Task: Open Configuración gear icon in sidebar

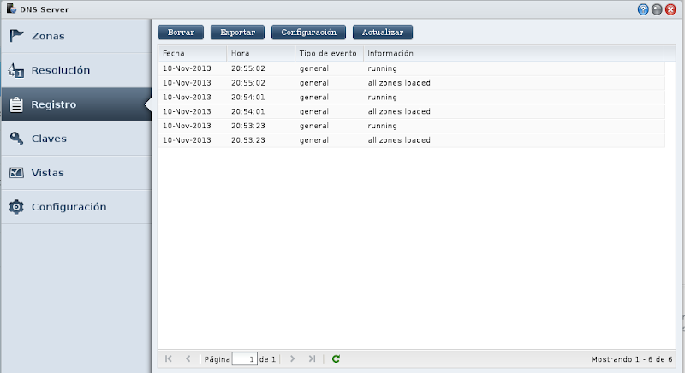Action: point(16,207)
